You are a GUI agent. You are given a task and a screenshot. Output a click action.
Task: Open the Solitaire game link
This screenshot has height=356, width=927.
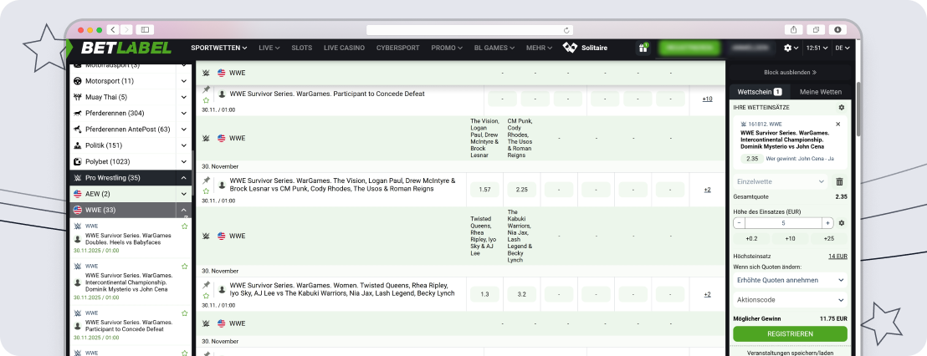point(584,48)
